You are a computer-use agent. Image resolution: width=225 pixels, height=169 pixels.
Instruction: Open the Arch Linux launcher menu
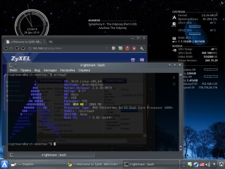[x=4, y=164]
